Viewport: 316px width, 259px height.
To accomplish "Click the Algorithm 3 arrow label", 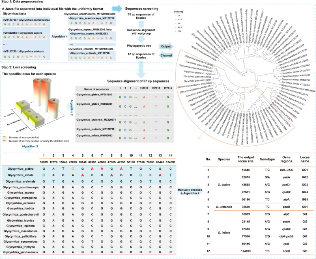I will point(30,147).
